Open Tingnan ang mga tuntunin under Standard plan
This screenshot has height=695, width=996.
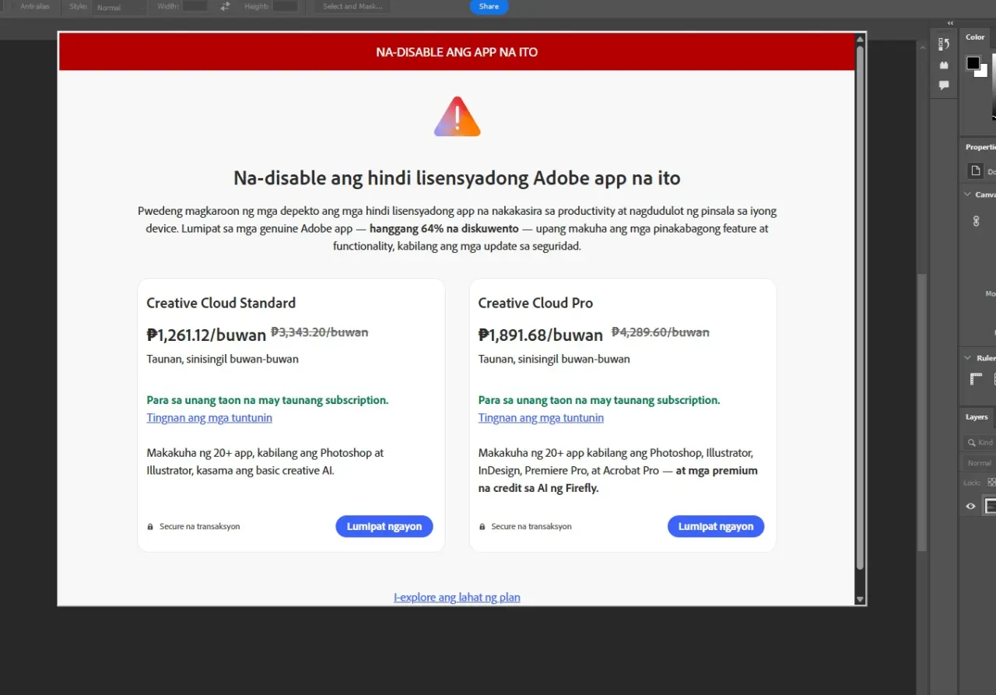pos(209,418)
